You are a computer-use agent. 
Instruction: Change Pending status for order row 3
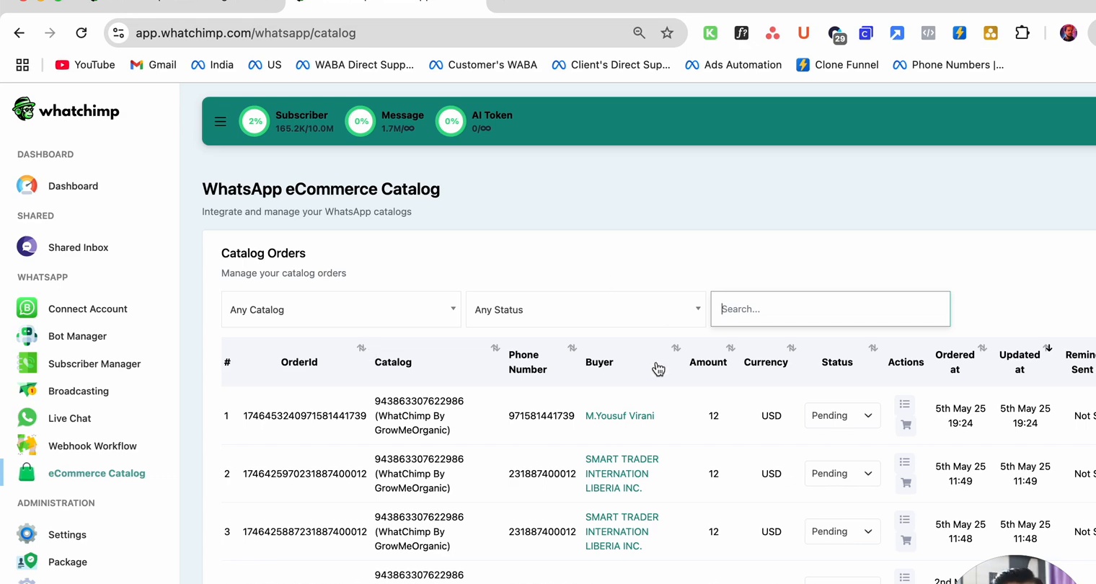842,531
